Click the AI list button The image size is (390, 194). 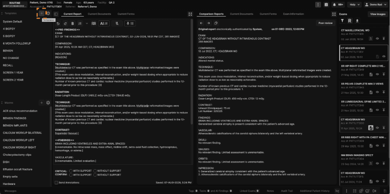tap(104, 24)
